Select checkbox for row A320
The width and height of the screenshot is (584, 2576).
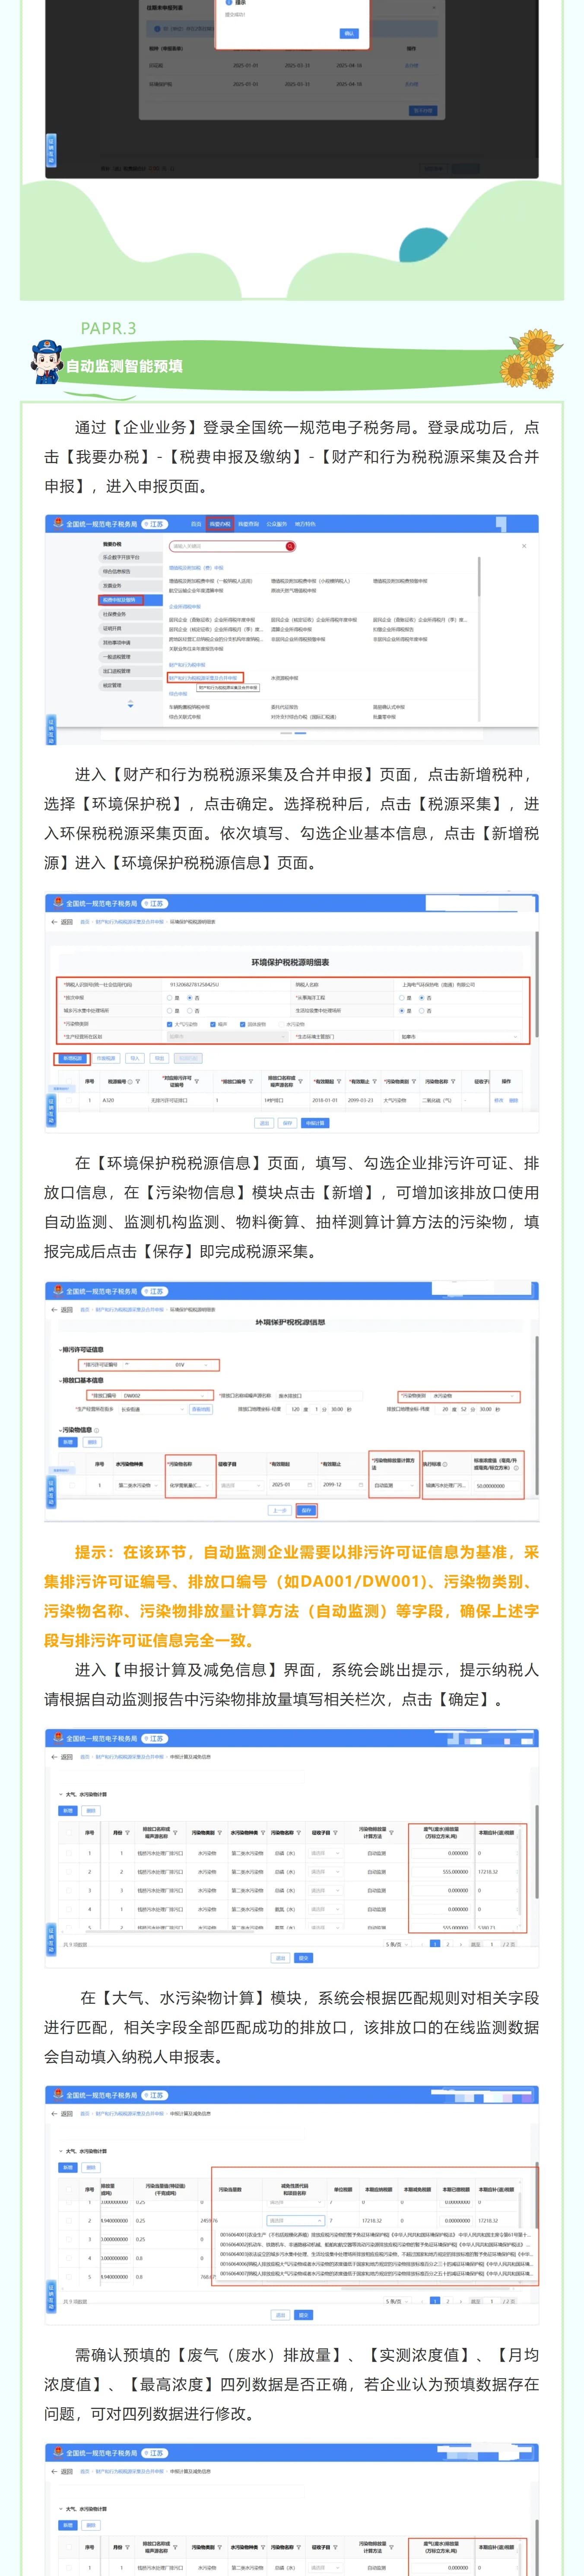(69, 1100)
